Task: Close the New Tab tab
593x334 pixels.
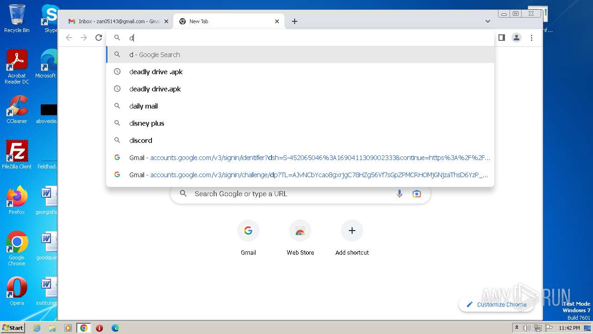Action: coord(277,21)
